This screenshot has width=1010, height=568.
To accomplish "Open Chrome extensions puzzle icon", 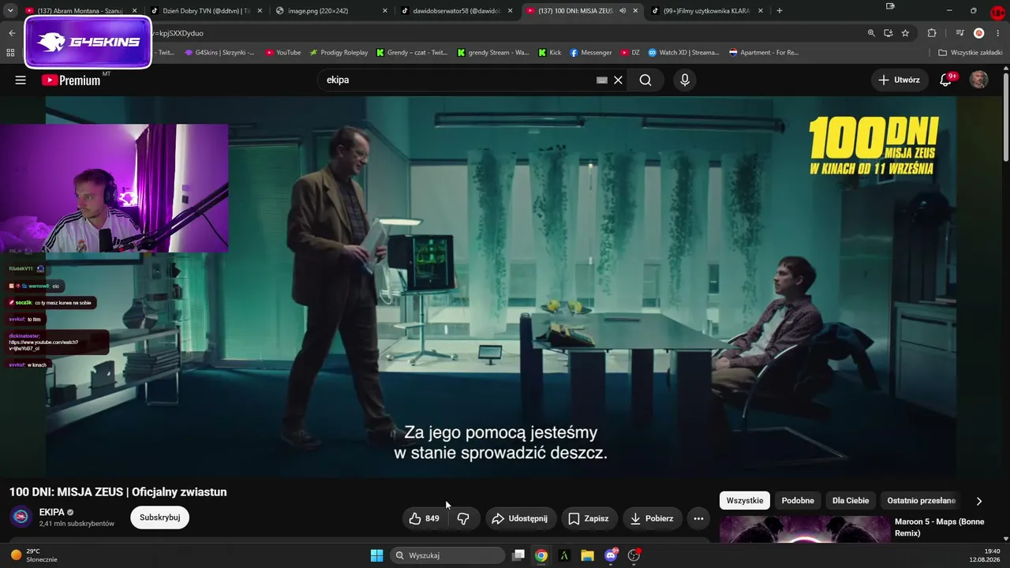I will coord(932,33).
